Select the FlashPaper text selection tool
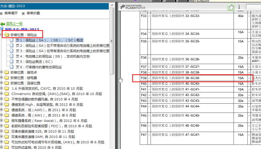This screenshot has width=261, height=149. click(239, 7)
